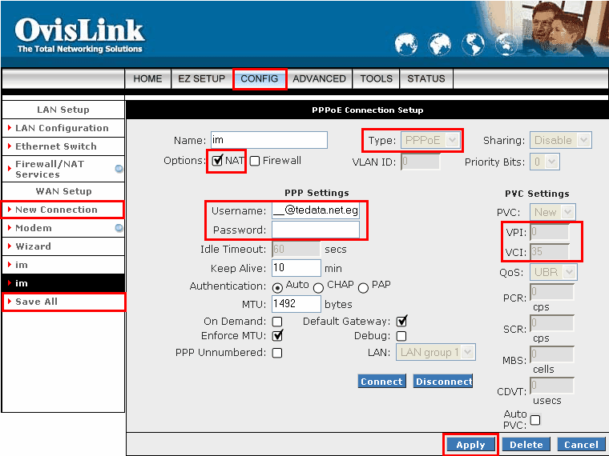Click the first globe icon in header
The width and height of the screenshot is (609, 456).
[x=406, y=44]
